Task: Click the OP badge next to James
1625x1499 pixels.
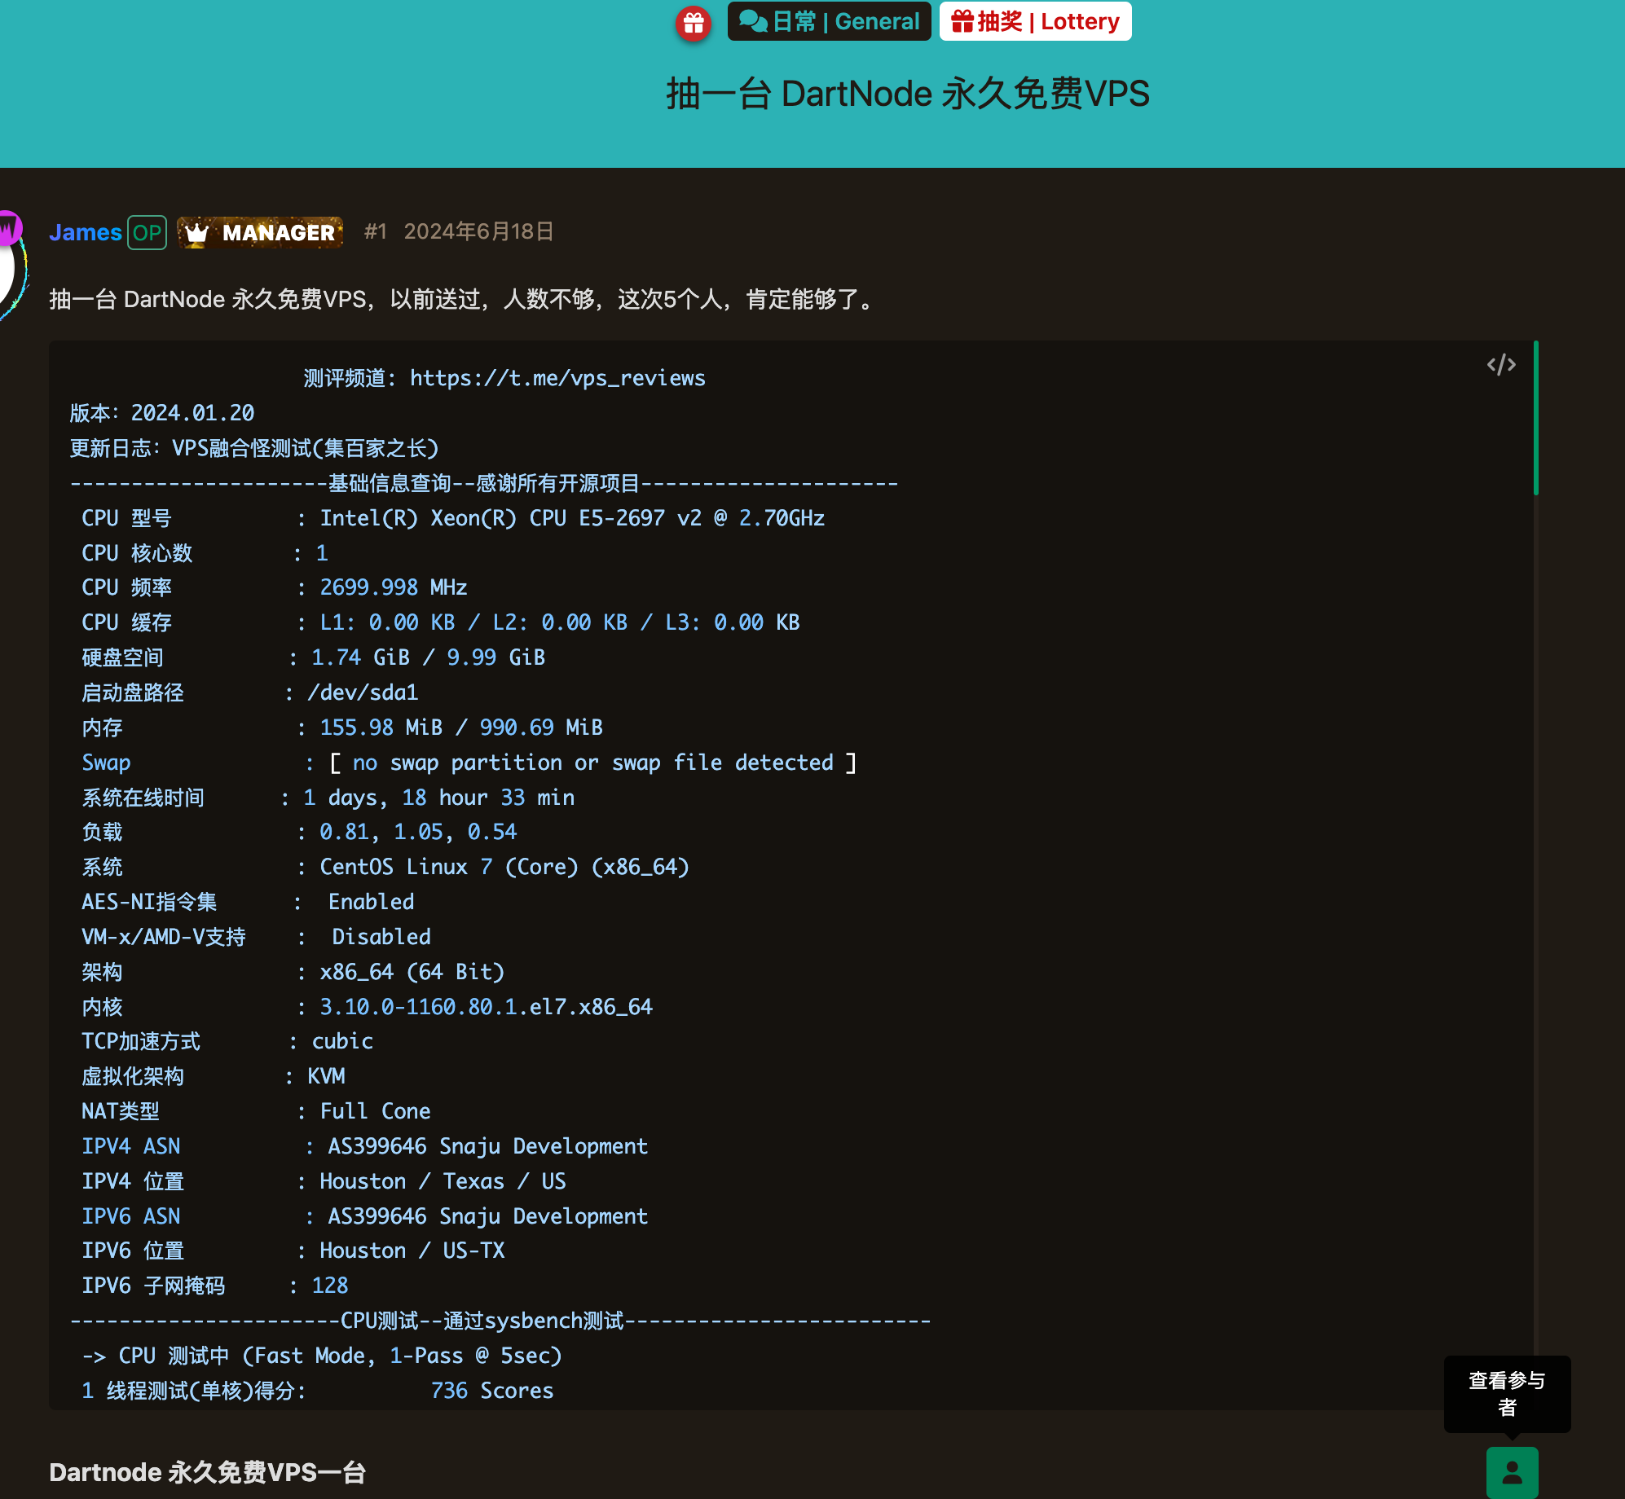Action: click(148, 233)
